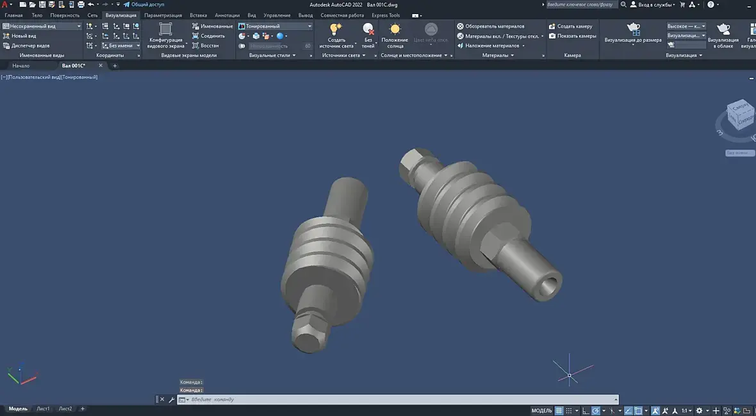
Task: Expand the Без имени UCS dropdown
Action: pos(138,46)
